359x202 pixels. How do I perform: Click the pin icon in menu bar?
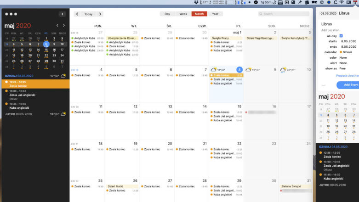coord(300,2)
